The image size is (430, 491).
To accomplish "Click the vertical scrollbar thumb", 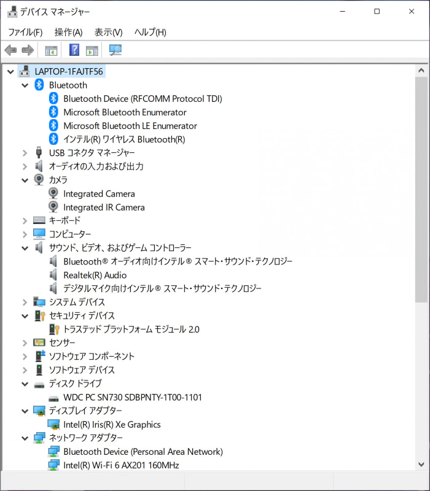I will click(x=421, y=190).
